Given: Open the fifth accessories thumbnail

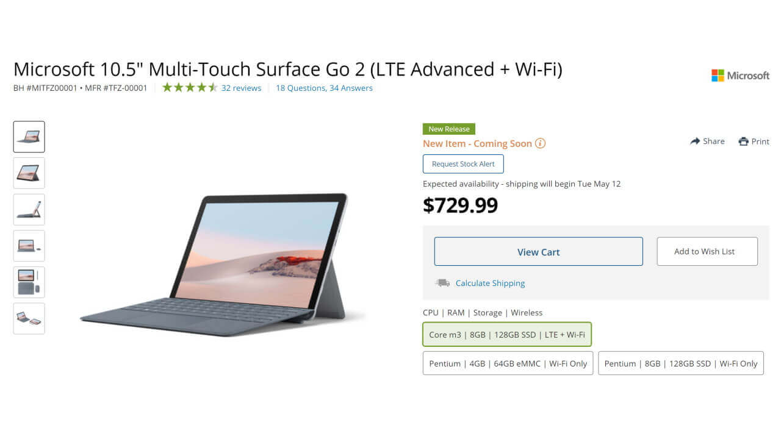Looking at the screenshot, I should pos(29,282).
